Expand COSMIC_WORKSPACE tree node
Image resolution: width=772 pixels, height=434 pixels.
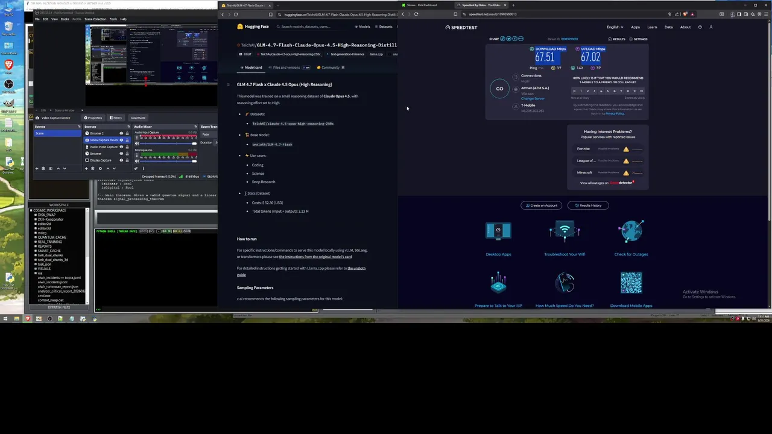point(31,210)
